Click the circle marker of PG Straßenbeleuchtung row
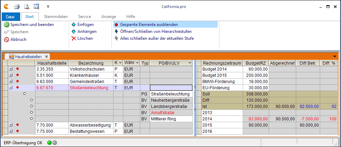 (x=25, y=93)
